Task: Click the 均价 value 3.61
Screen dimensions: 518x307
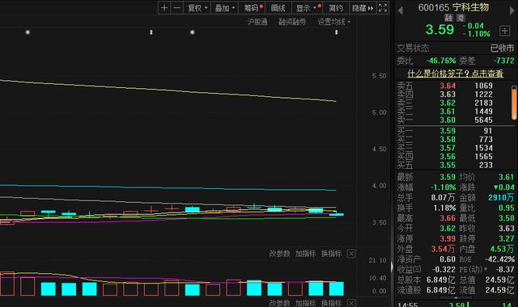Action: click(507, 177)
